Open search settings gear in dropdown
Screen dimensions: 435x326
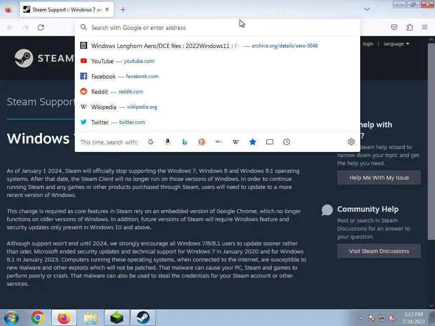[351, 142]
